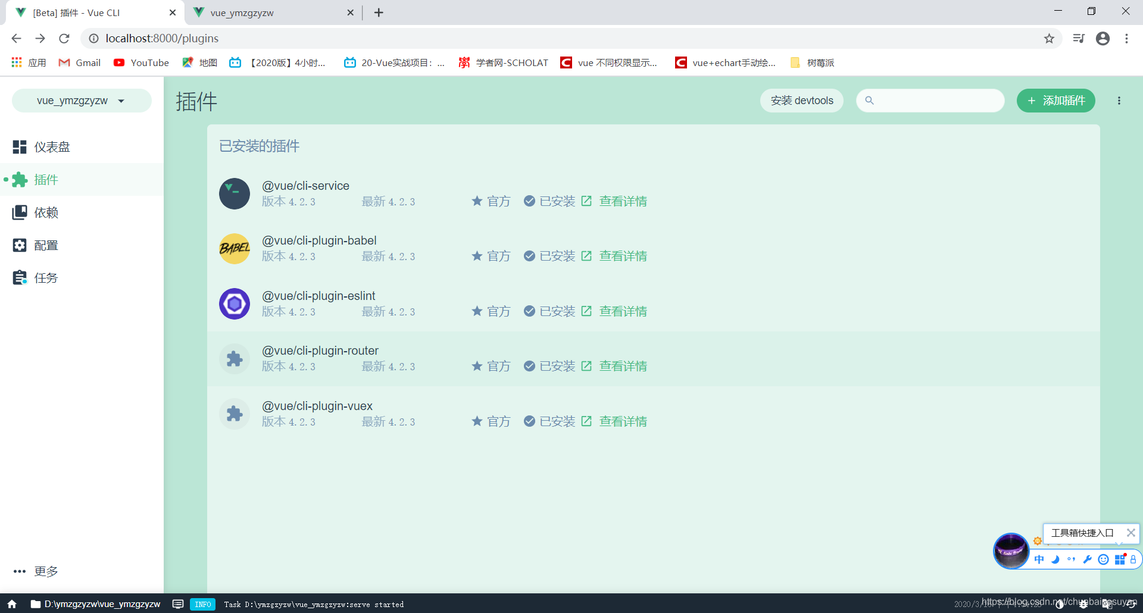Open 查看详情 for @vue/cli-plugin-vuex
This screenshot has height=613, width=1143.
[614, 421]
